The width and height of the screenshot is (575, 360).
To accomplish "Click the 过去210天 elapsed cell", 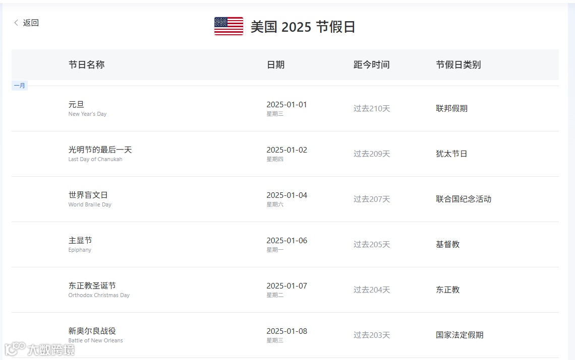I will 371,108.
